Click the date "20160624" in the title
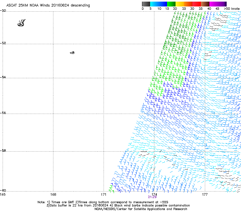241x211 pixels. (60, 5)
